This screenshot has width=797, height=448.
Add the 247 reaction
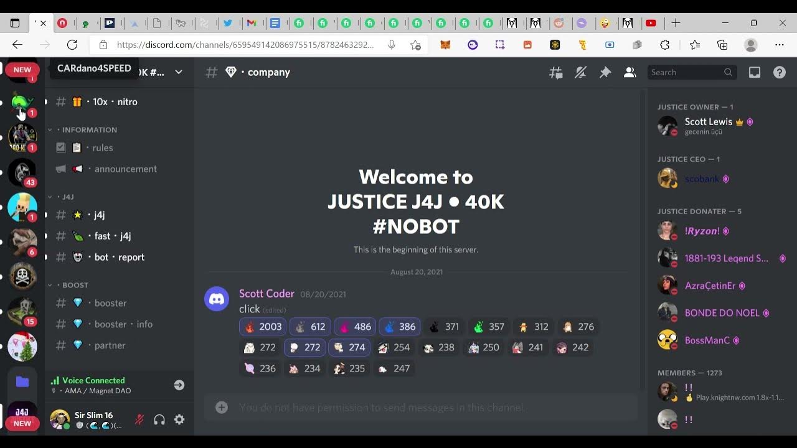coord(394,368)
